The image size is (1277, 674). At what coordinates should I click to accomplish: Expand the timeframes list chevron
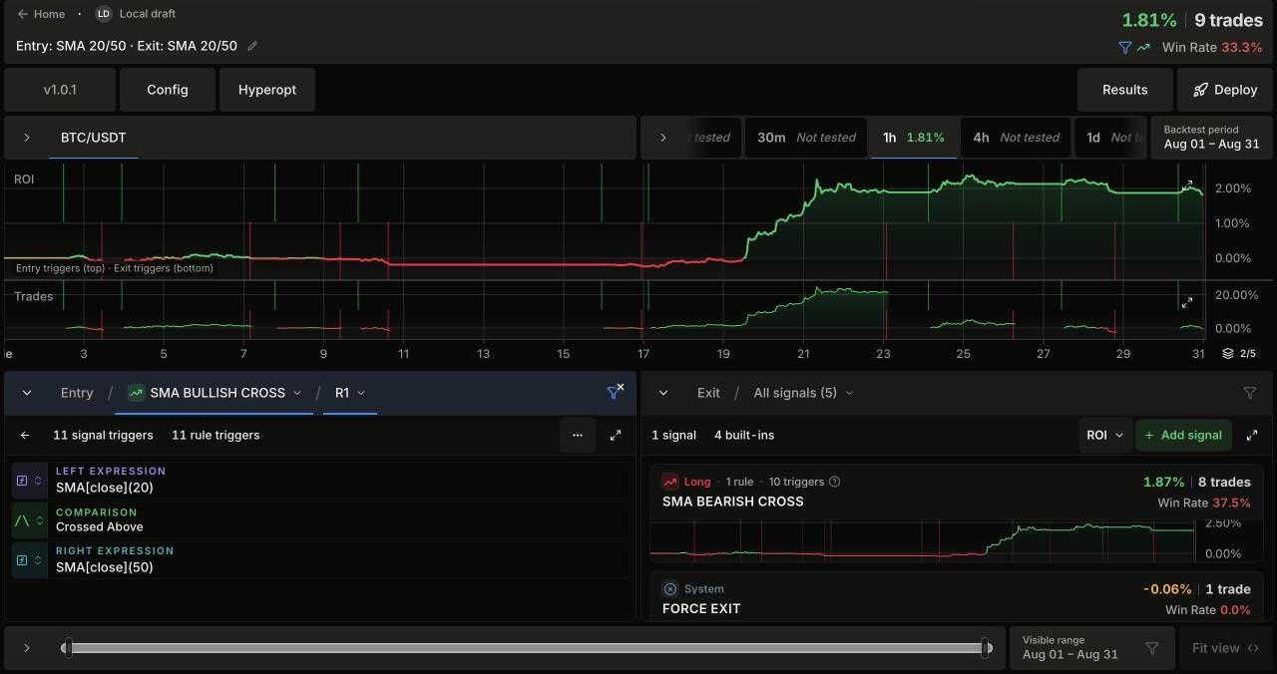663,138
